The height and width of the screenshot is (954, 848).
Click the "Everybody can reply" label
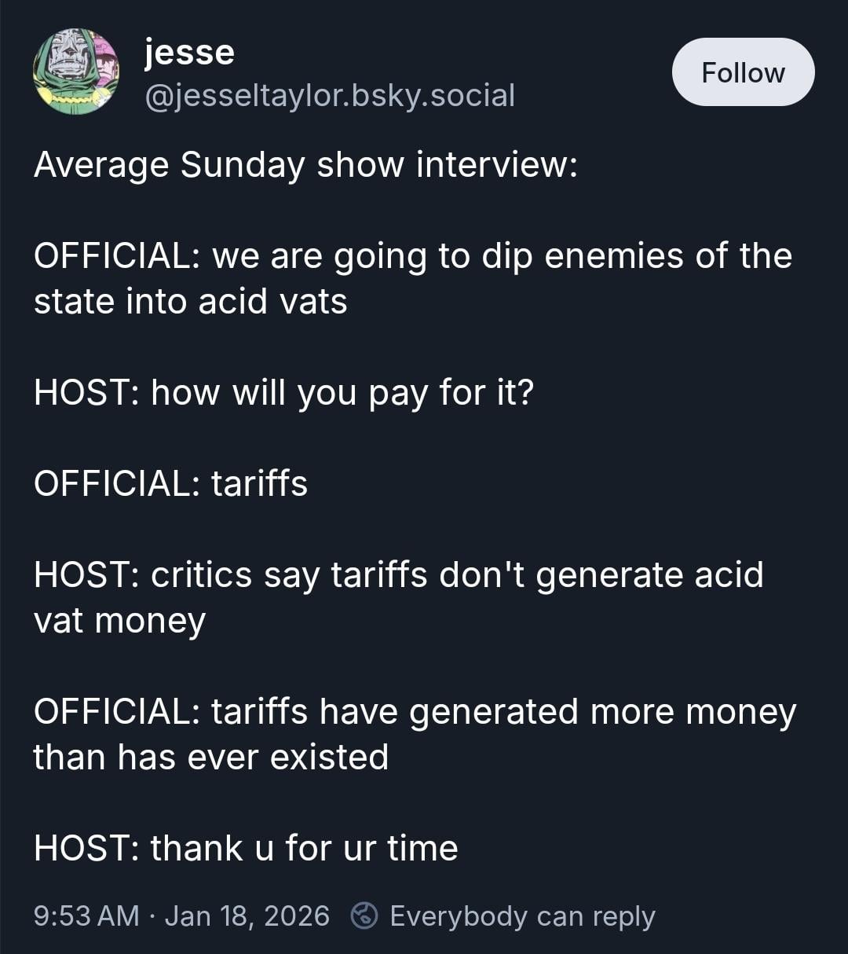click(522, 916)
